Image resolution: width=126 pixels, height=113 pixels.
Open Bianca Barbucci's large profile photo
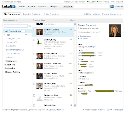[x=115, y=30]
